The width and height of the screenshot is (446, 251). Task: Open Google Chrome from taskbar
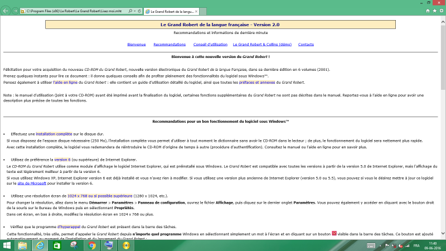(91, 245)
